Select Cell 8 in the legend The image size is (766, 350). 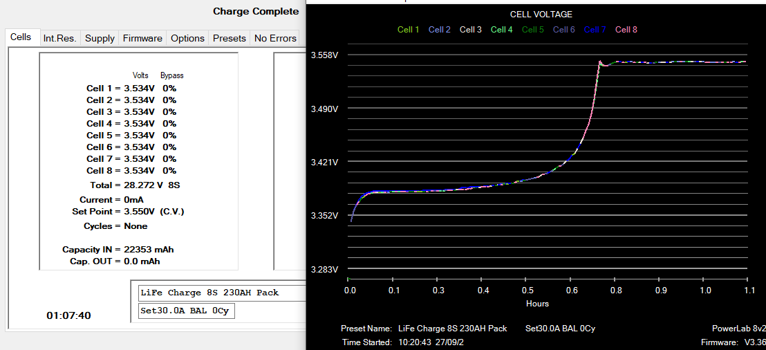pos(626,30)
